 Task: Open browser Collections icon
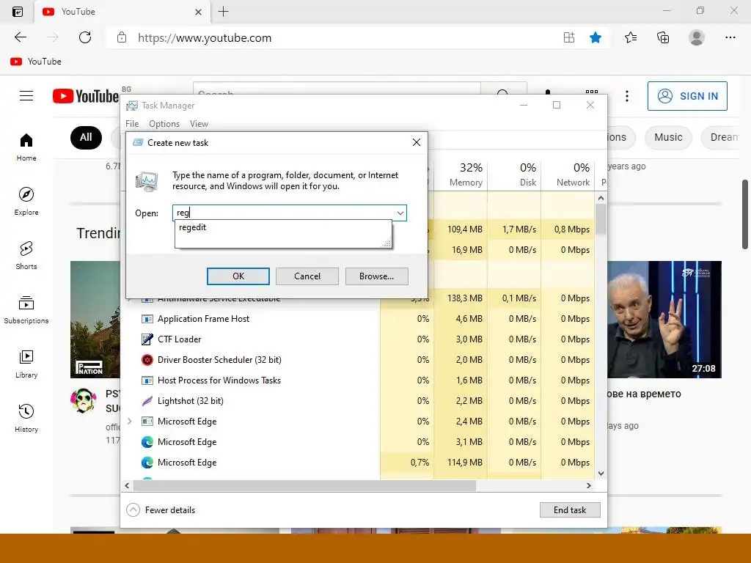point(663,37)
